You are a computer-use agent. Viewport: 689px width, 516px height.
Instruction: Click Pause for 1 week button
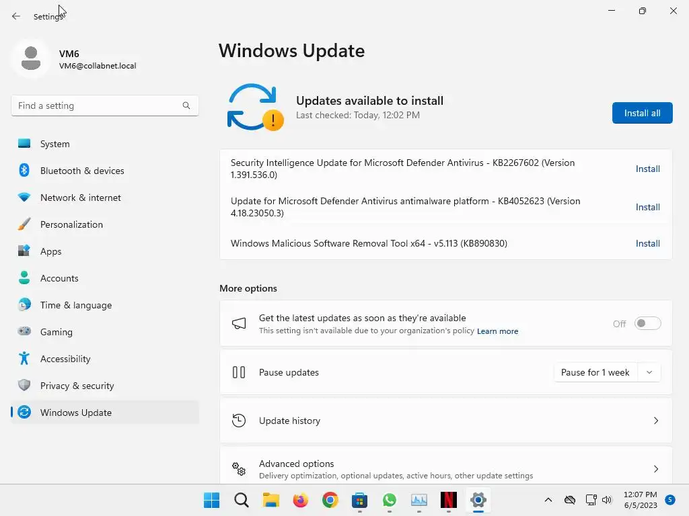pos(595,372)
